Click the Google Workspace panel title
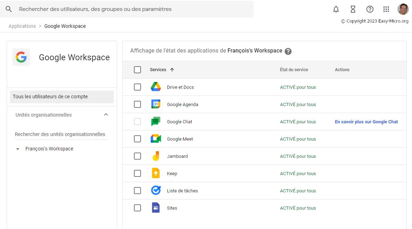Screen dimensions: 412x229 coord(74,57)
